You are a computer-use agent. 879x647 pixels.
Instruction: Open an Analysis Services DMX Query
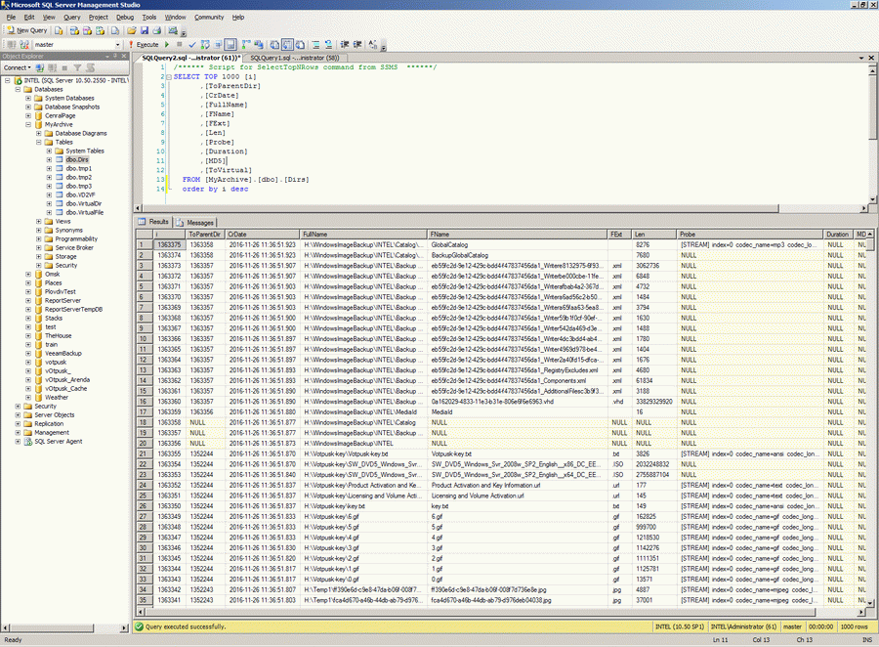tap(87, 30)
